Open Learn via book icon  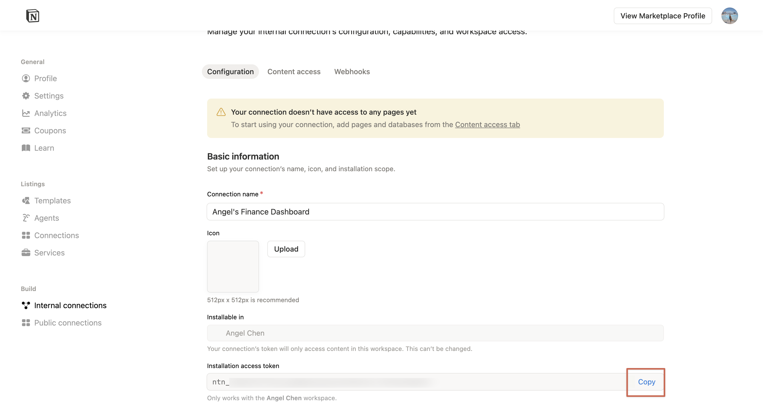click(x=26, y=148)
